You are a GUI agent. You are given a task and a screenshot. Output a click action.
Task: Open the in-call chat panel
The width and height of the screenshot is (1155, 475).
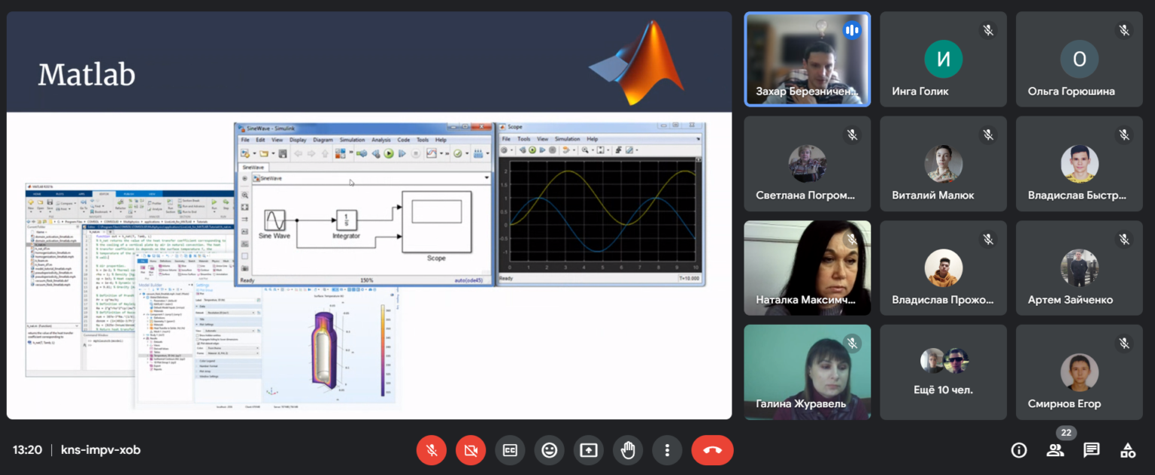[1091, 450]
